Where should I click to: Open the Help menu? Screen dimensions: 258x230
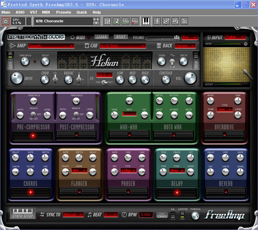pos(97,12)
